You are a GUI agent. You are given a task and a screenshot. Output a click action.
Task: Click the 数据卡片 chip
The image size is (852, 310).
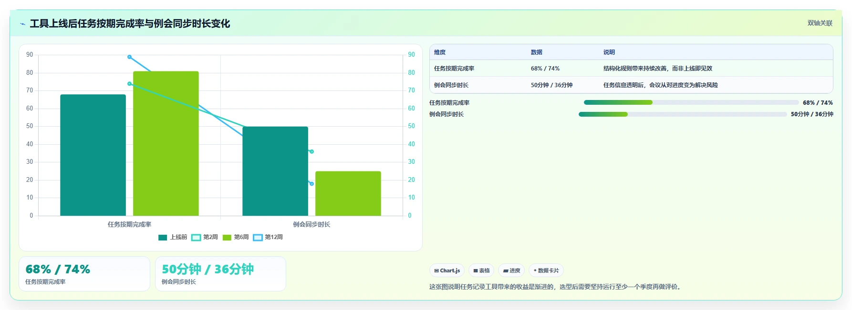point(546,270)
